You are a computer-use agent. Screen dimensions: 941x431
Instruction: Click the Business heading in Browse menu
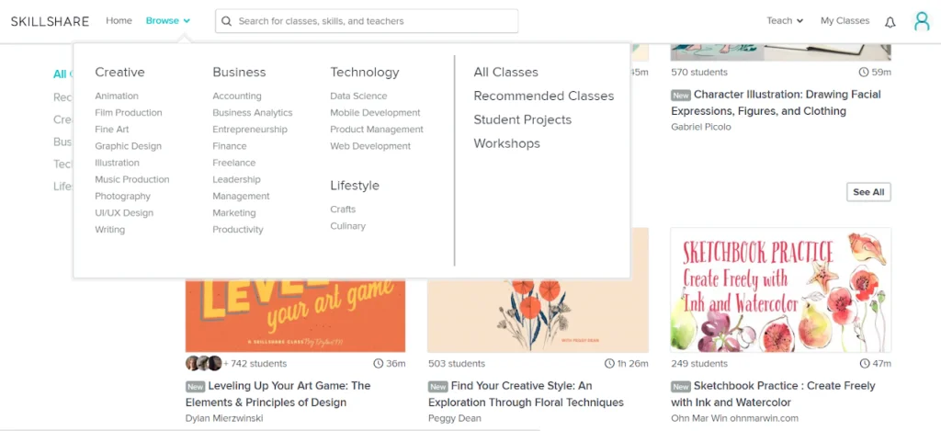point(239,72)
